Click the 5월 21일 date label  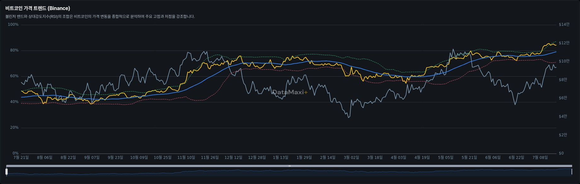[469, 157]
